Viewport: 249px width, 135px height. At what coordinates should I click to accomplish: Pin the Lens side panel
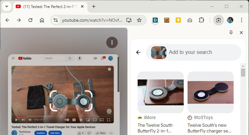(x=231, y=33)
